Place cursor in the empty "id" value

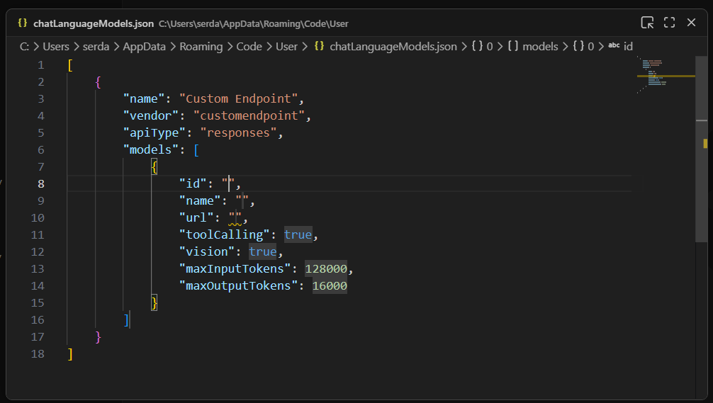click(228, 183)
